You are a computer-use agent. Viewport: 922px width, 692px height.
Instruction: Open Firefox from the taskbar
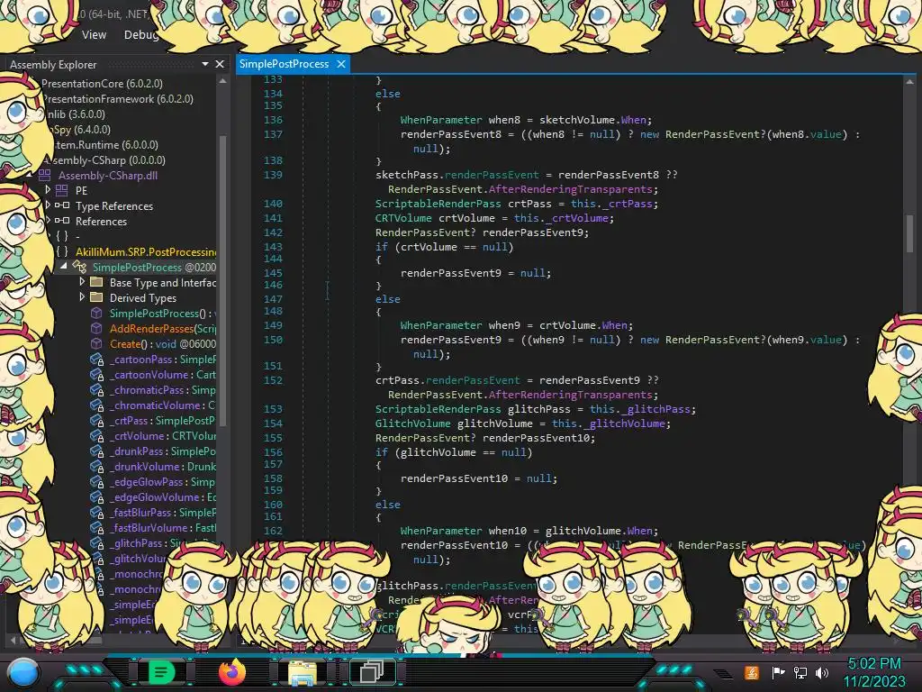pyautogui.click(x=231, y=672)
